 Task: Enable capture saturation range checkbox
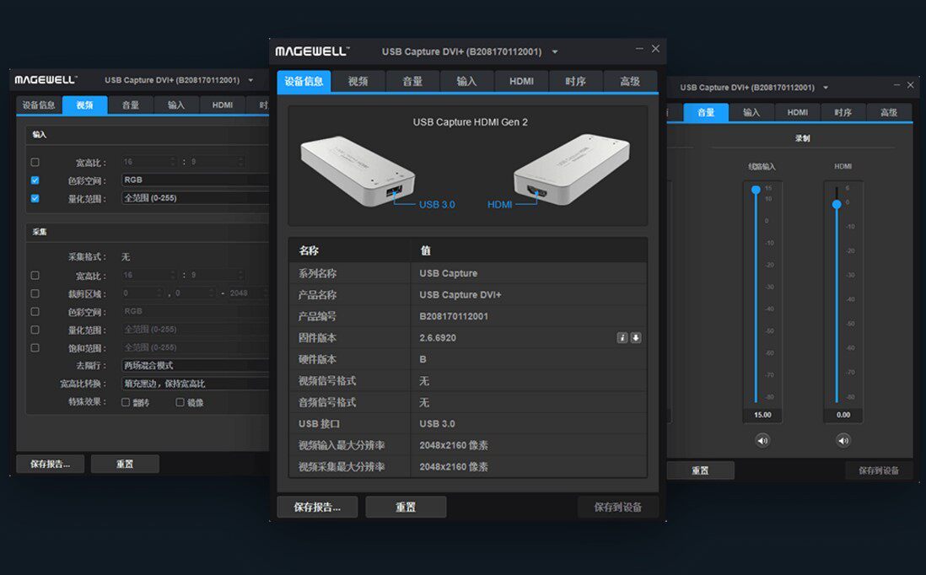[35, 347]
